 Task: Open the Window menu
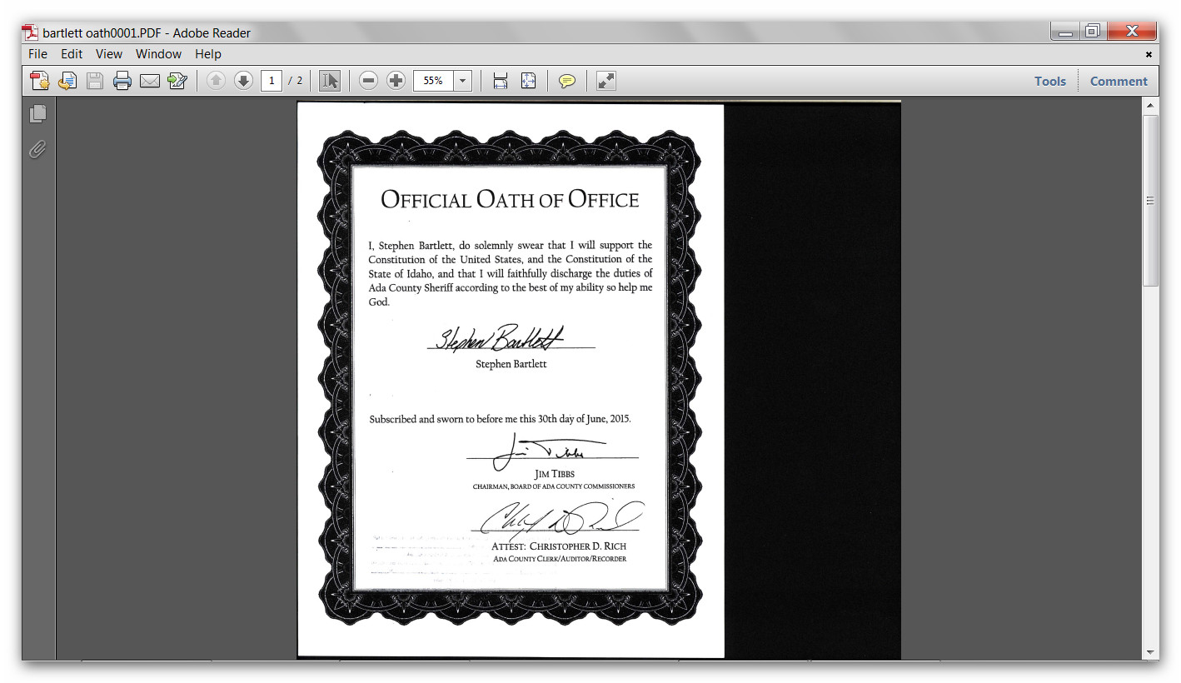tap(158, 54)
